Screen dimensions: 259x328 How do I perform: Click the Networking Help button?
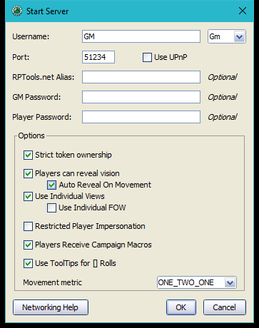pyautogui.click(x=51, y=307)
